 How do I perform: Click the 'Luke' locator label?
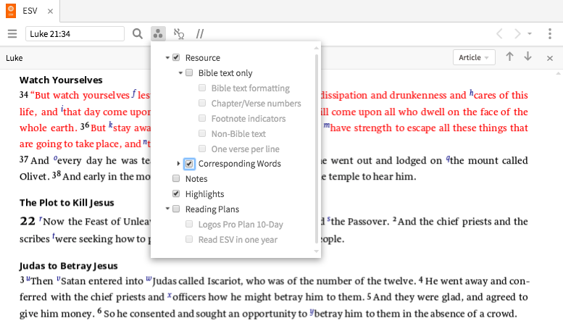14,58
